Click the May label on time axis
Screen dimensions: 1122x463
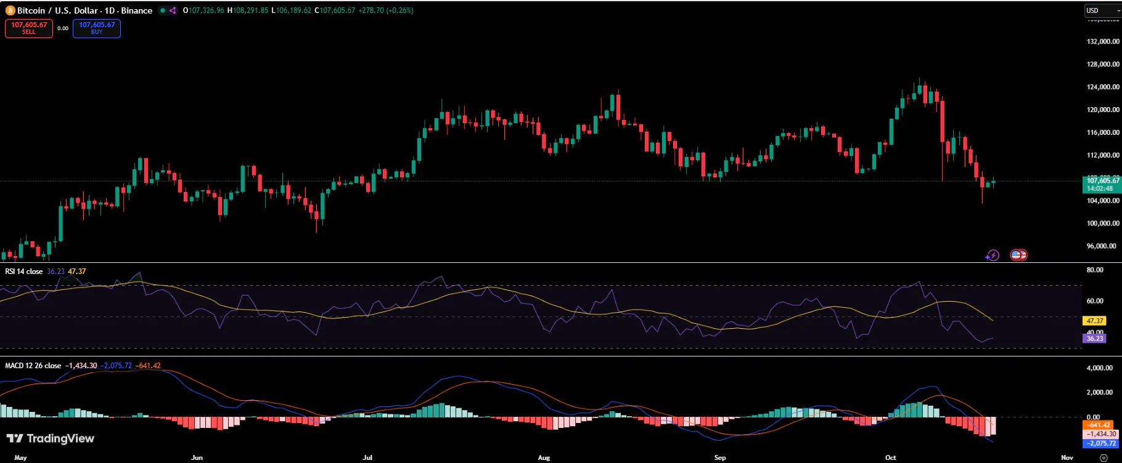pos(20,458)
